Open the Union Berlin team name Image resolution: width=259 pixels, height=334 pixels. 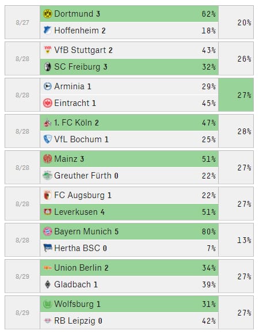tap(78, 268)
